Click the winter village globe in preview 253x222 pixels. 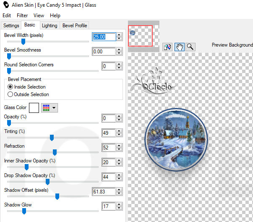point(176,139)
